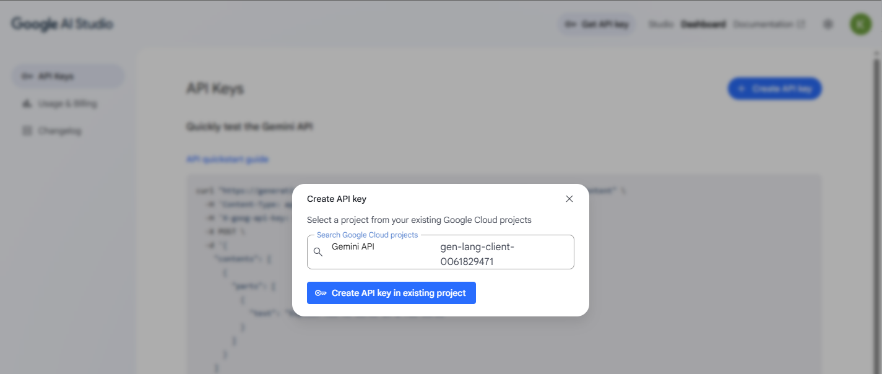Switch to the Dashboard tab
The image size is (882, 374).
pyautogui.click(x=703, y=24)
